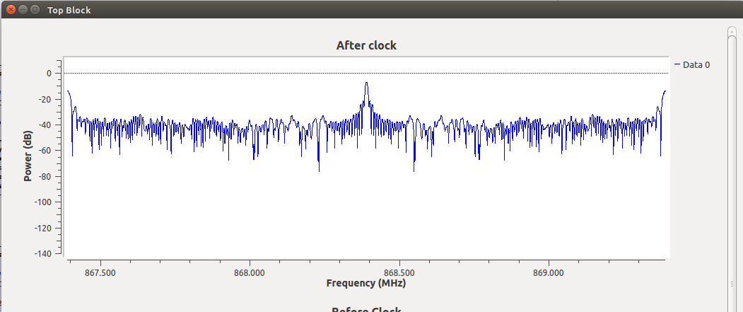
Task: Click the 869.000 frequency tick label
Action: pos(549,273)
